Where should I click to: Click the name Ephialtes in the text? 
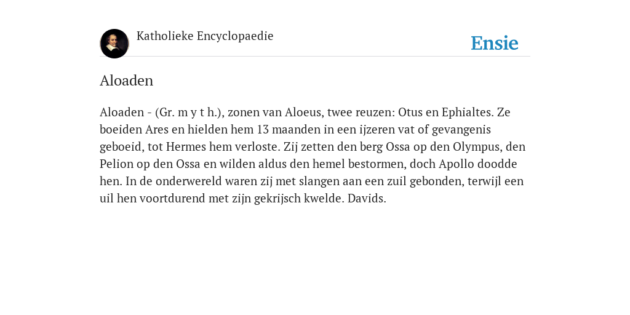coord(468,112)
